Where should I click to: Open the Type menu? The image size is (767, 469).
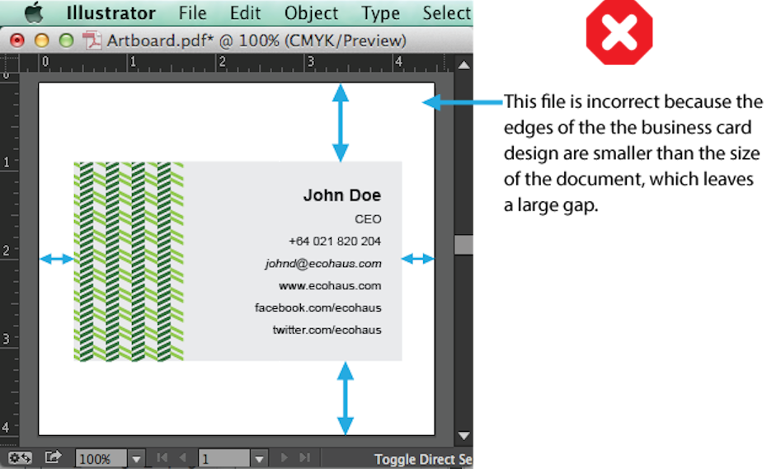pos(380,13)
